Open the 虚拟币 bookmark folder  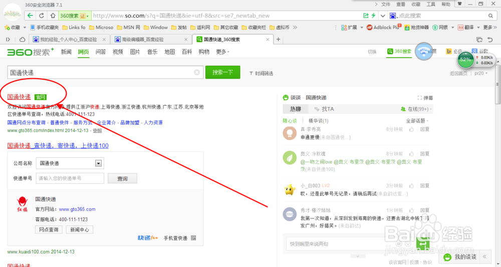coord(280,28)
